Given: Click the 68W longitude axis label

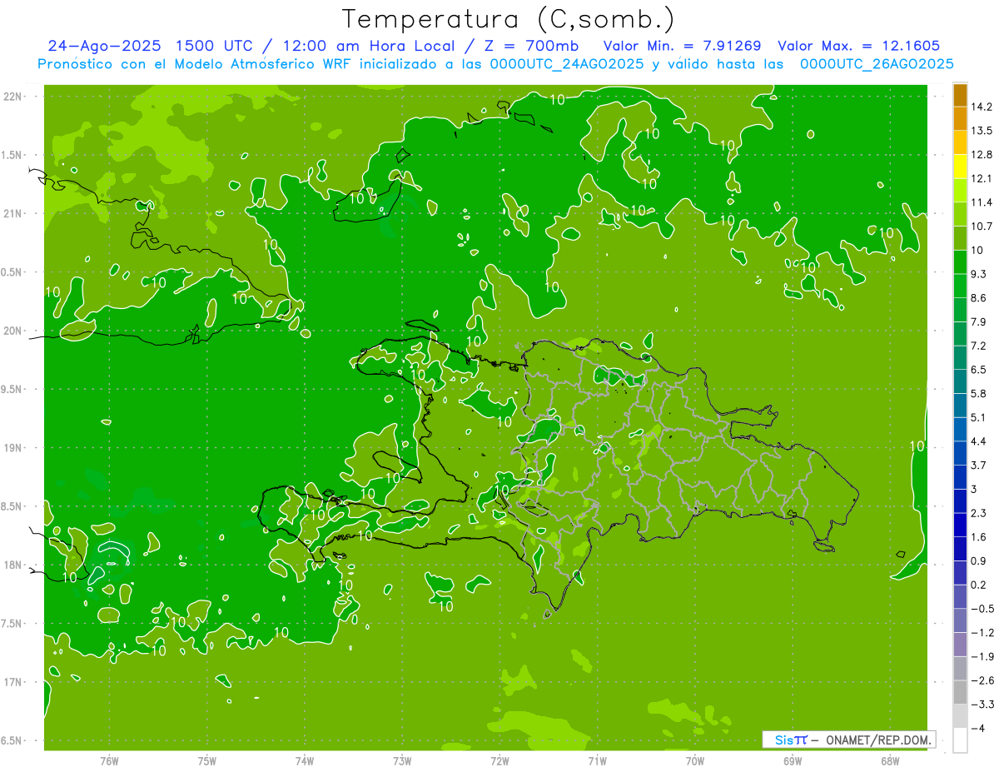Looking at the screenshot, I should (890, 761).
